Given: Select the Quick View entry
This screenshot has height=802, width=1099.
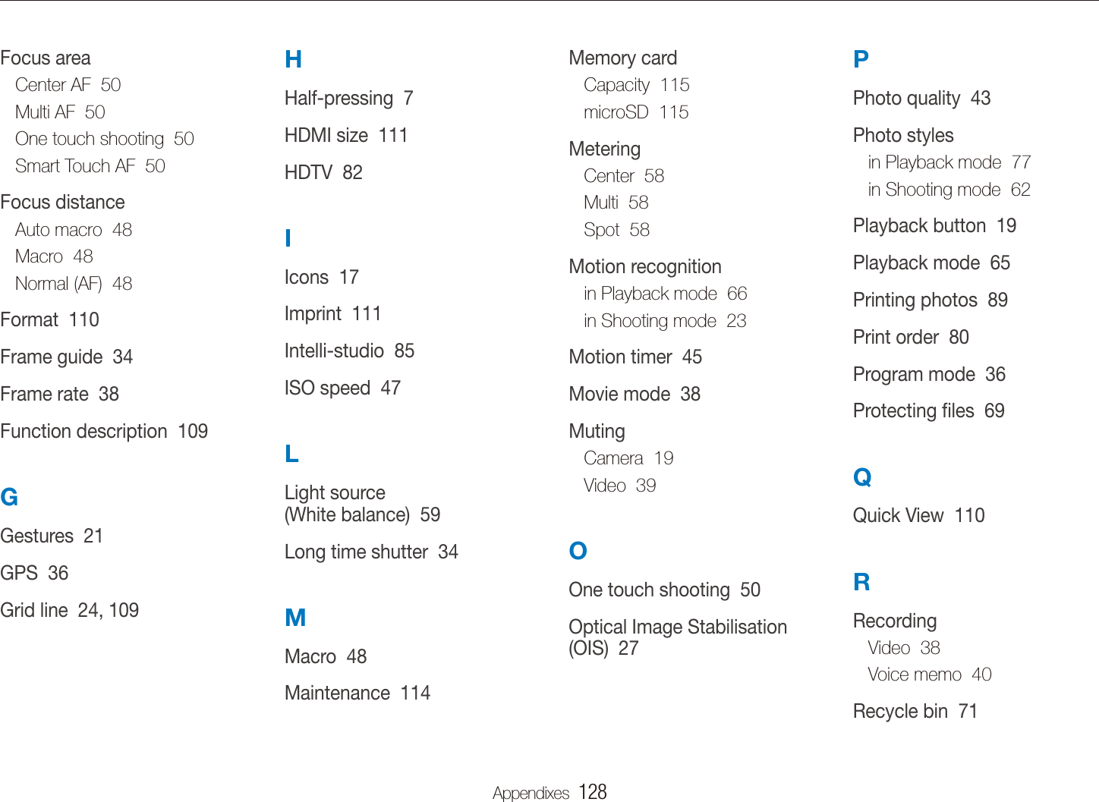Looking at the screenshot, I should (x=918, y=516).
